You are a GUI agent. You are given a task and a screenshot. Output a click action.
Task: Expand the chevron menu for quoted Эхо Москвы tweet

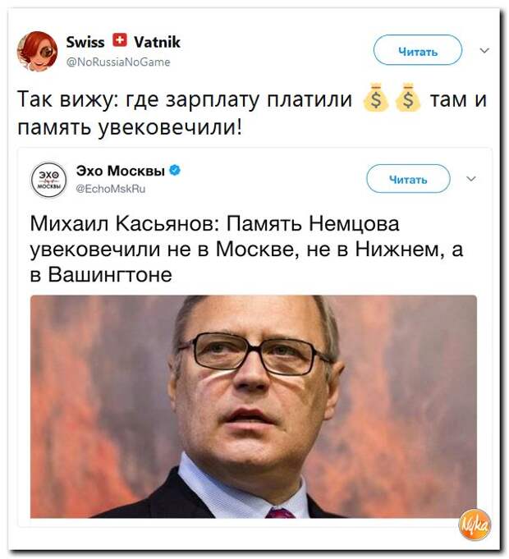tap(471, 178)
